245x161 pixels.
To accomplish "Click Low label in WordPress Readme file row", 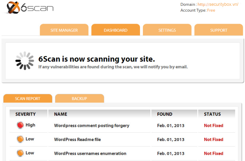I will [x=30, y=139].
